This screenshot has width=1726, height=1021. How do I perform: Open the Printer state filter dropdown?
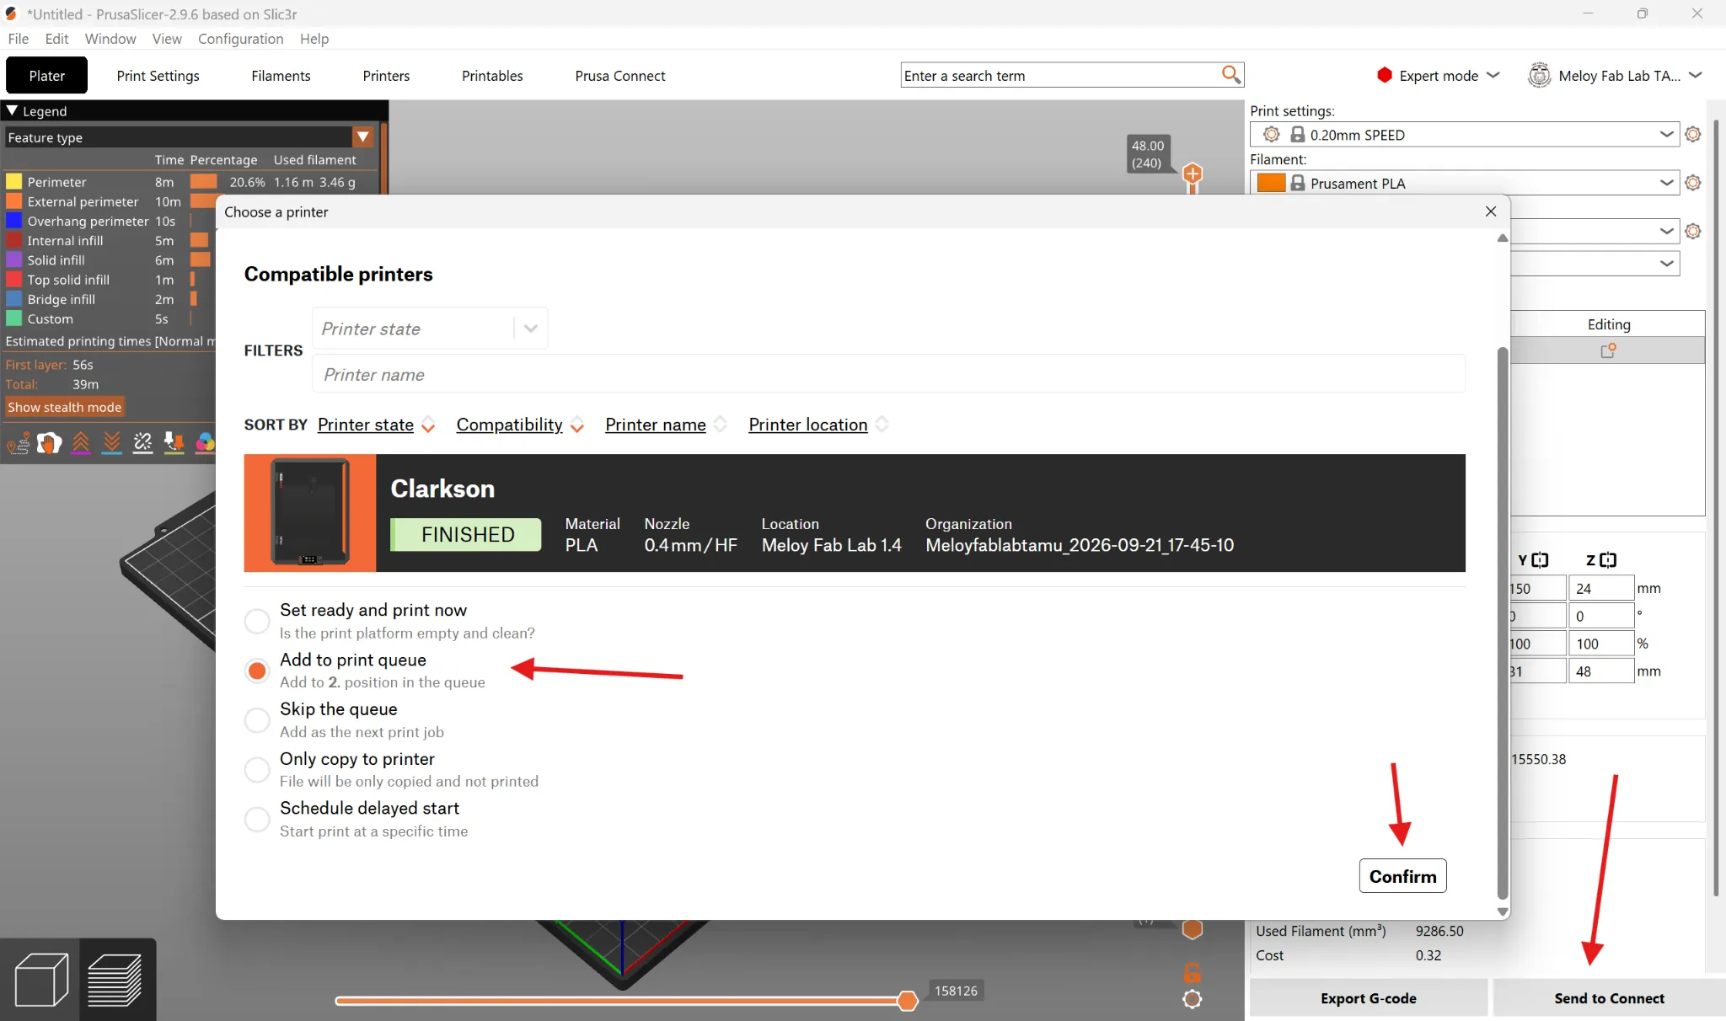(x=430, y=329)
